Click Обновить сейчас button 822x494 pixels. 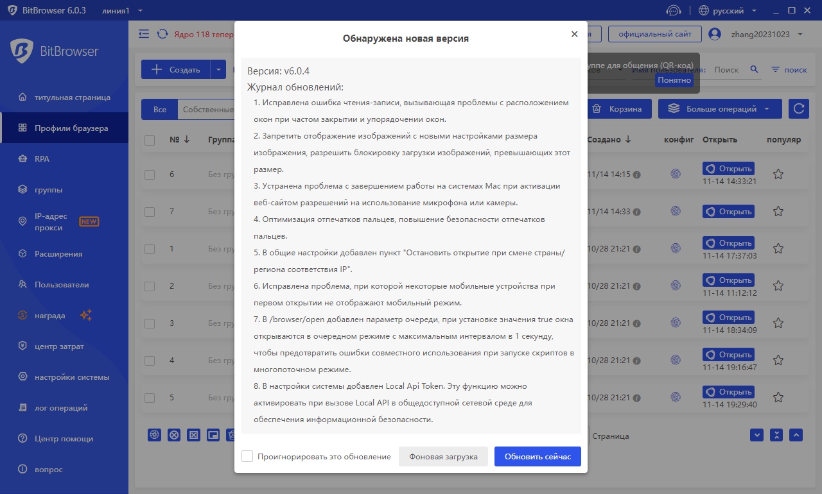(x=538, y=457)
